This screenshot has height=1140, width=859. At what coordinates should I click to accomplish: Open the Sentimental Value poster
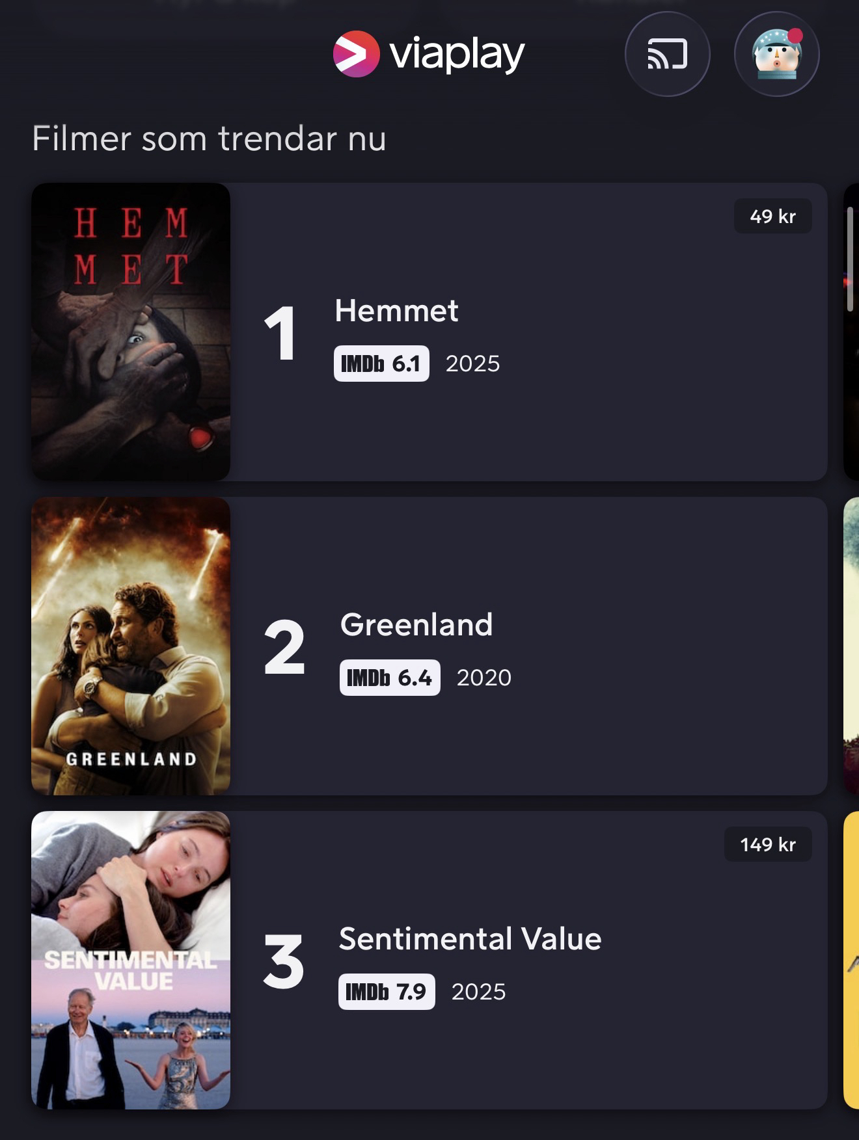pyautogui.click(x=131, y=960)
